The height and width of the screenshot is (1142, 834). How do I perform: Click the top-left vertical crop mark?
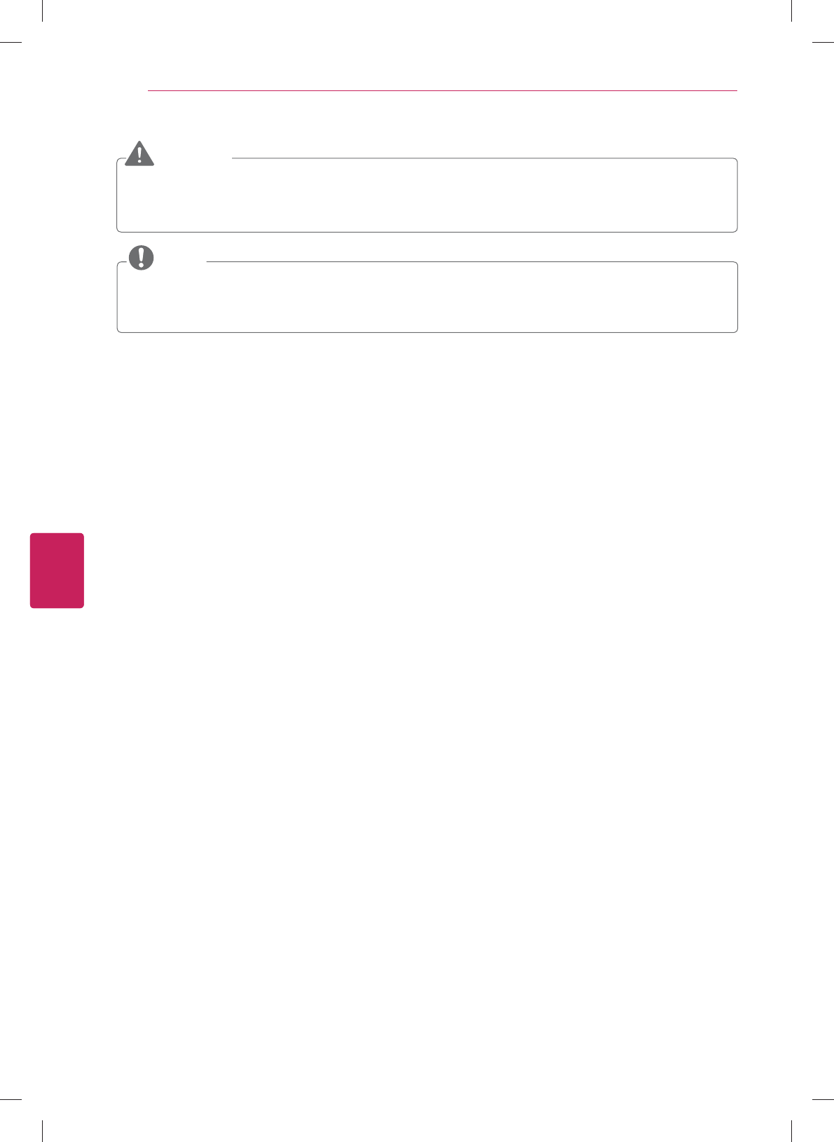click(x=43, y=11)
